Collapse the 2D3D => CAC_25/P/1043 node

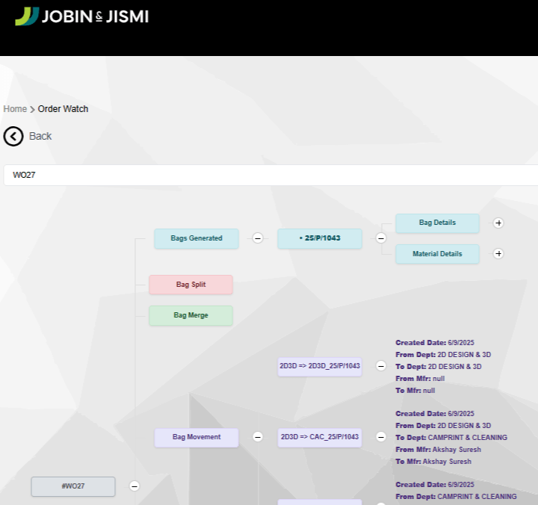[x=380, y=437]
